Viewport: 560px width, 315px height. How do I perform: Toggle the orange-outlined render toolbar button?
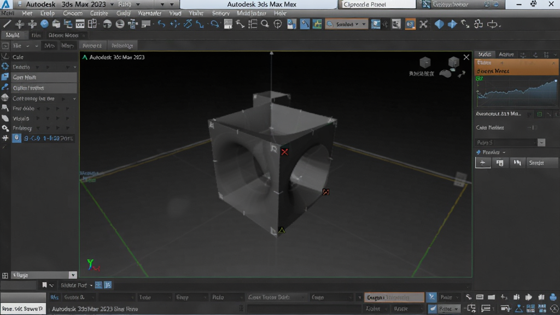[x=410, y=24]
